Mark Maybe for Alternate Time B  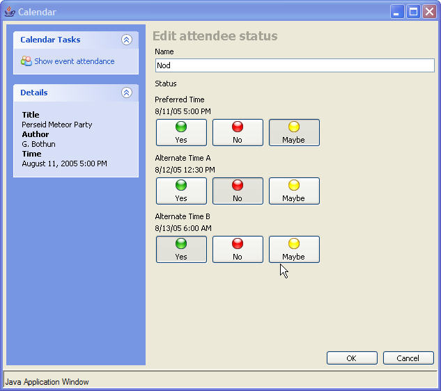click(294, 250)
